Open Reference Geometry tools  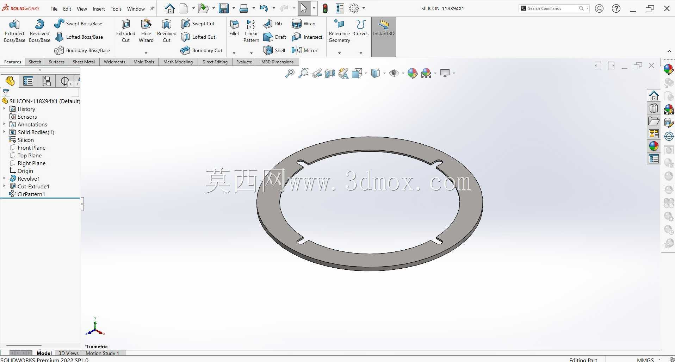(339, 31)
